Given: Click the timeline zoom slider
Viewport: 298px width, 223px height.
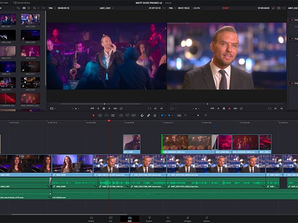Looking at the screenshot, I should pos(192,115).
